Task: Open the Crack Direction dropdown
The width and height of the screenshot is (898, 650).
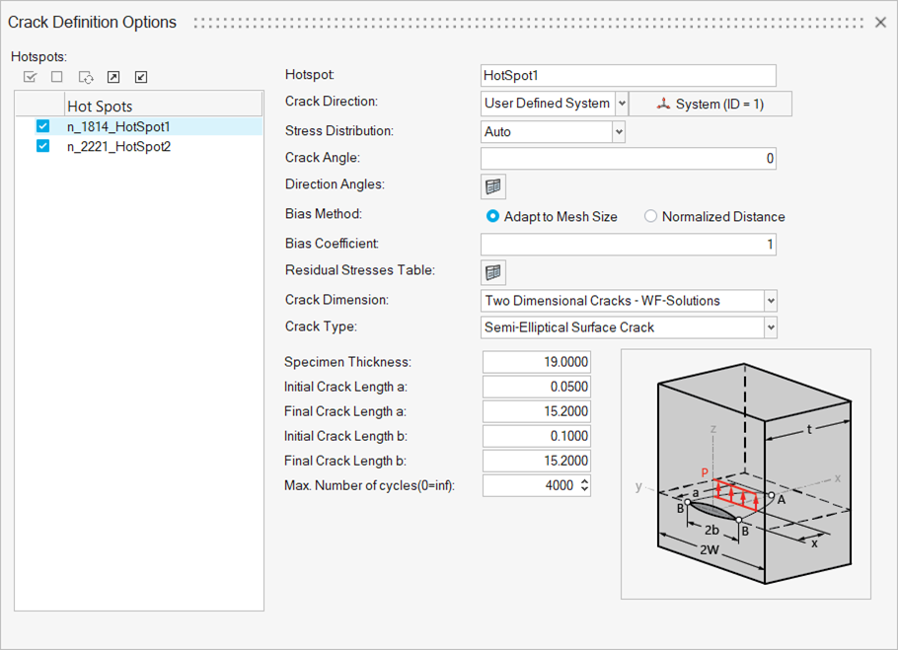Action: (x=621, y=104)
